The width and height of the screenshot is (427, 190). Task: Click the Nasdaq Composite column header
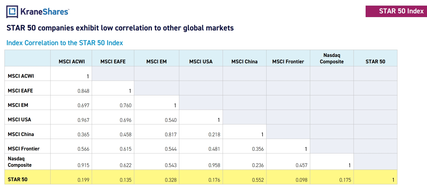click(x=332, y=59)
